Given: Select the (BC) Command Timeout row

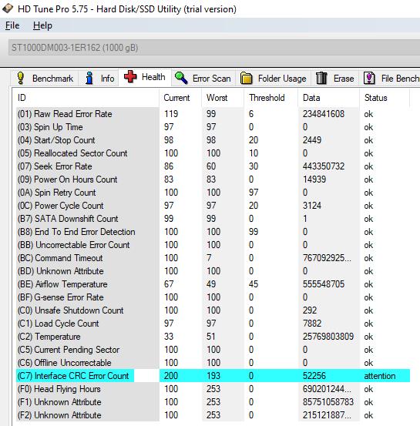Looking at the screenshot, I should [x=213, y=258].
